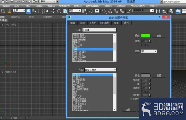Save the scene with the floppy disk icon

coord(12,2)
